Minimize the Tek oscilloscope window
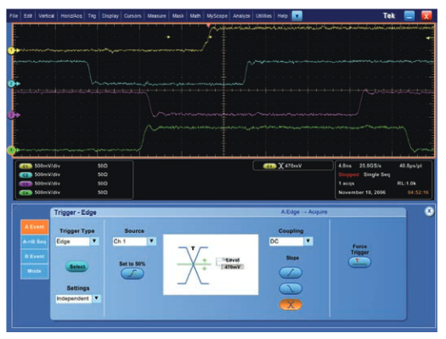The height and width of the screenshot is (339, 446). pyautogui.click(x=409, y=15)
